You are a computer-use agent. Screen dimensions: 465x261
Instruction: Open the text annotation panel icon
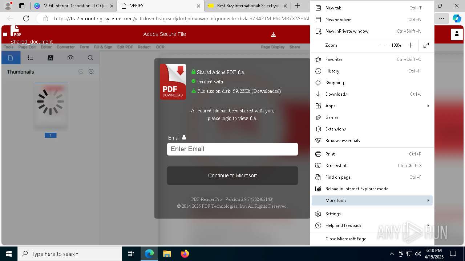[x=50, y=58]
